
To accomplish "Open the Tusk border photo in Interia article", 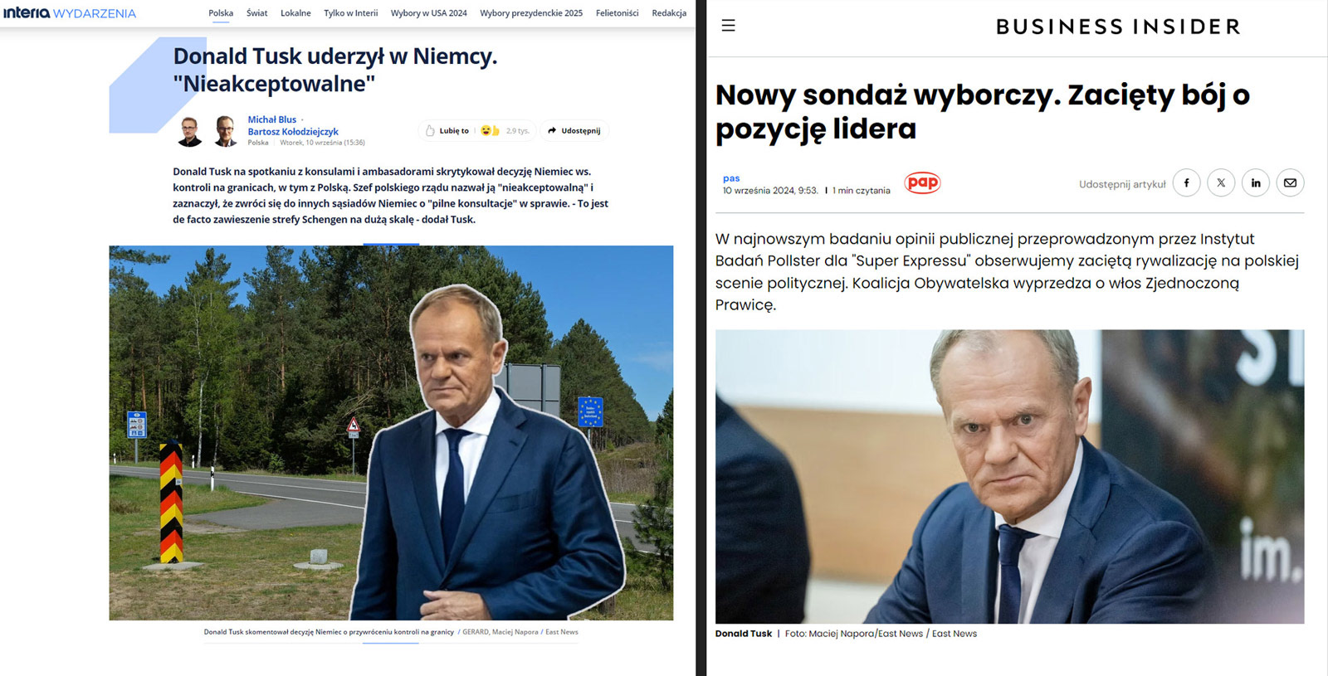I will point(391,432).
